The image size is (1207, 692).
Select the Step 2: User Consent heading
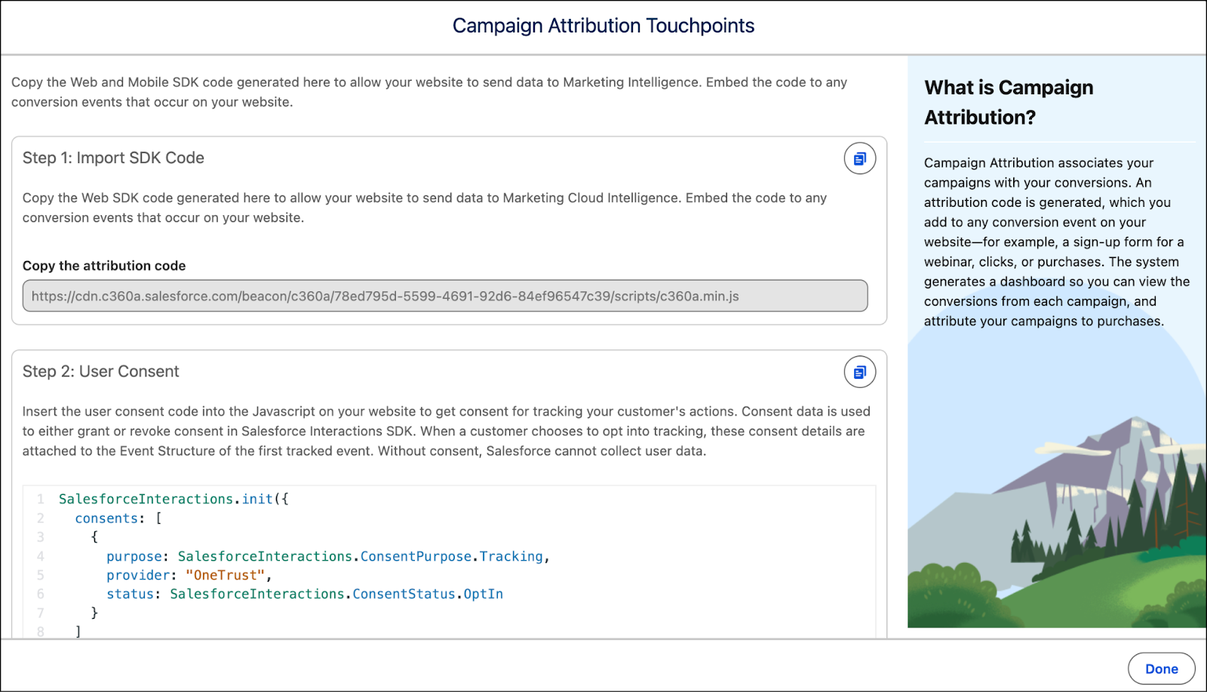coord(101,371)
